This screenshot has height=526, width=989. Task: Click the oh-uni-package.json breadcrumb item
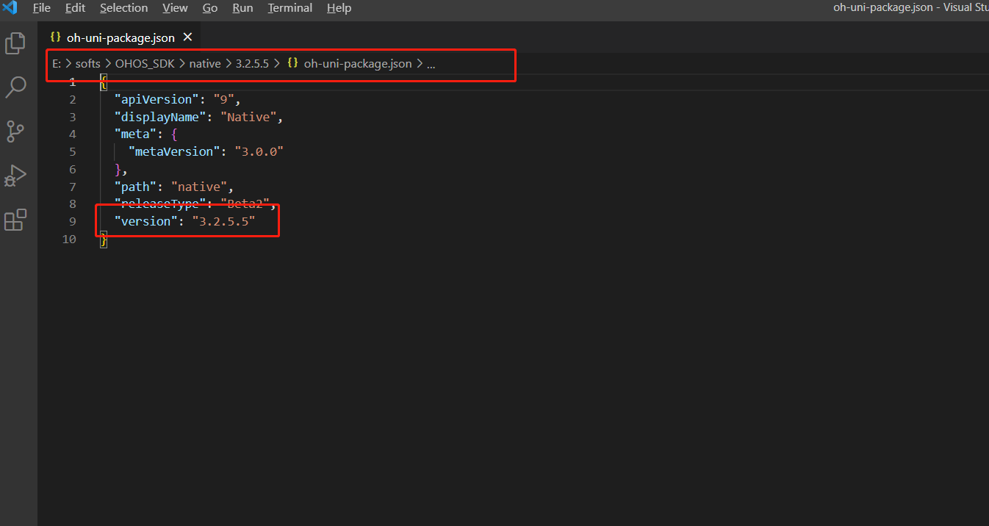click(x=349, y=64)
